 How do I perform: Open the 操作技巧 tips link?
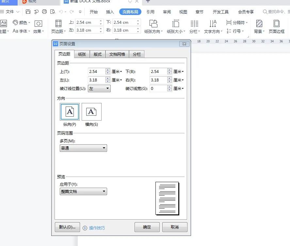click(97, 228)
